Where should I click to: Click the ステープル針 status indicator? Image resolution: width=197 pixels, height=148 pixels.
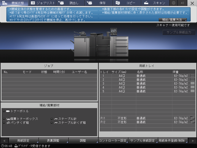51,119
